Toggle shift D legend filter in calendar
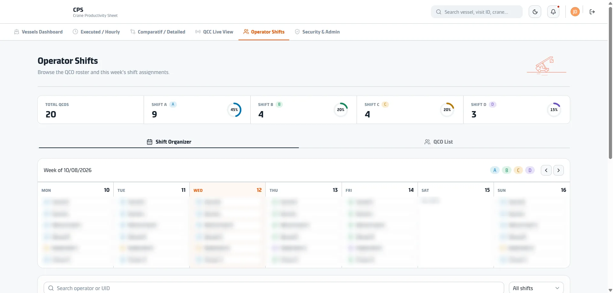613x293 pixels. coord(530,170)
